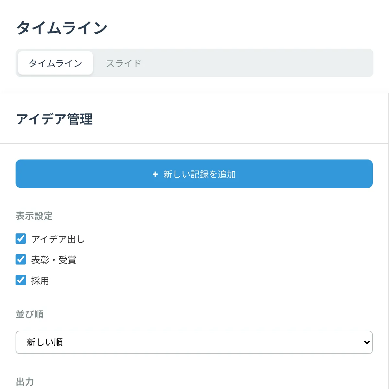Click the アイデア出し checkbox label text
This screenshot has width=389, height=389.
(x=58, y=239)
